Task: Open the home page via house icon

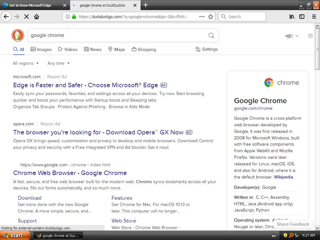Action: 37,17
